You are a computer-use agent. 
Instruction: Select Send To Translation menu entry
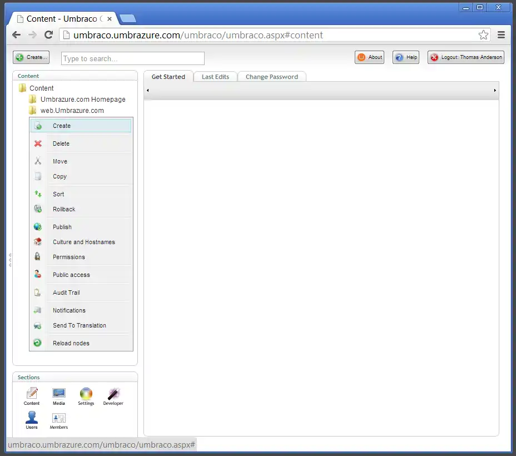point(81,325)
